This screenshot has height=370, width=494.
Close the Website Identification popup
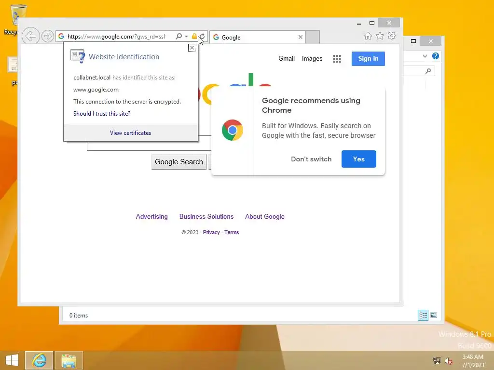[192, 48]
